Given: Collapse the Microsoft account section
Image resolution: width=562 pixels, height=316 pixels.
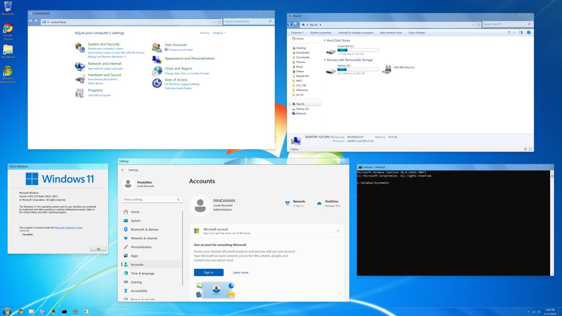Looking at the screenshot, I should tap(338, 231).
